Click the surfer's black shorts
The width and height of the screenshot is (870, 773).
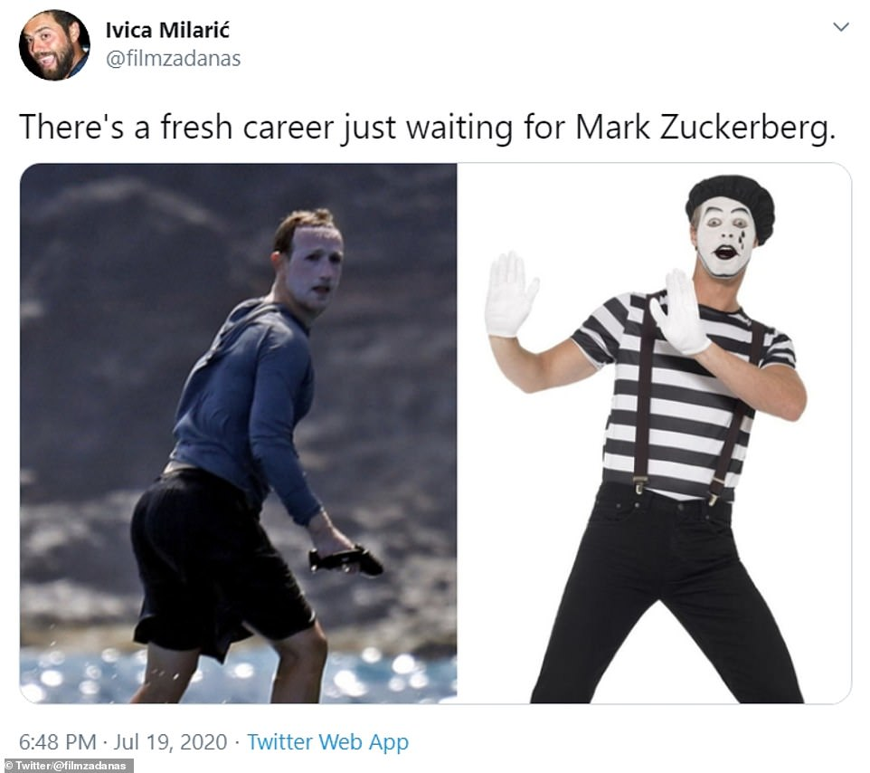216,561
